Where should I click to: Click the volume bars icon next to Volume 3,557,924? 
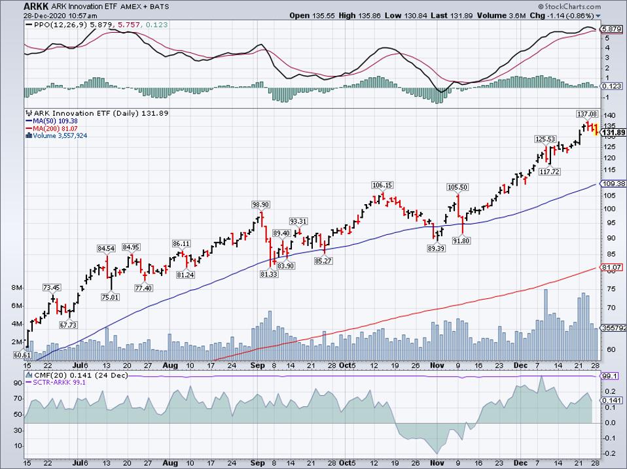[29, 135]
